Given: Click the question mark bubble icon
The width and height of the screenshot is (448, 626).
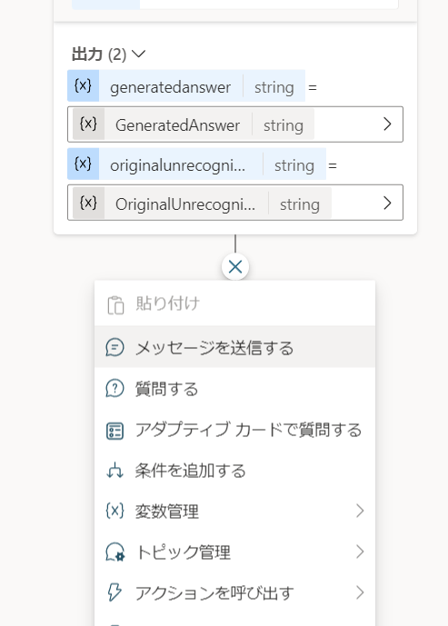Looking at the screenshot, I should point(115,388).
